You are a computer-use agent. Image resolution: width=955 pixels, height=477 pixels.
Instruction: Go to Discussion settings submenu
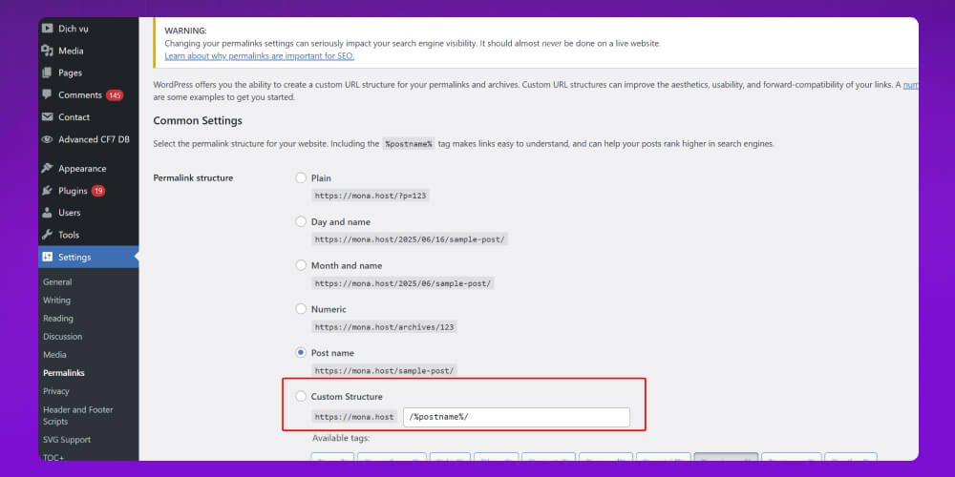[63, 337]
